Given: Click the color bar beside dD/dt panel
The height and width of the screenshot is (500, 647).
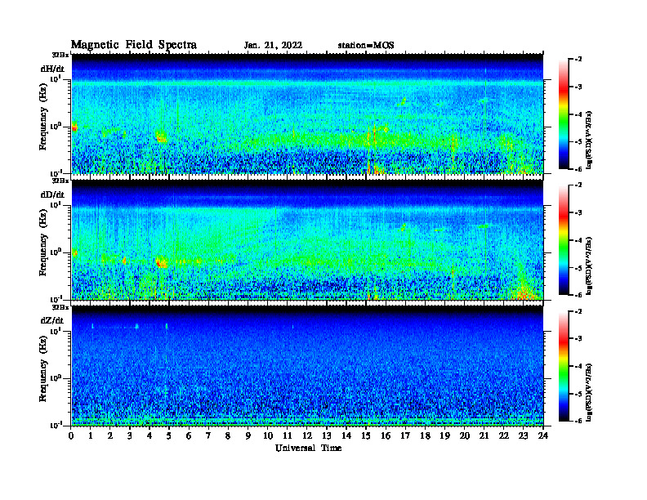Looking at the screenshot, I should coord(564,240).
